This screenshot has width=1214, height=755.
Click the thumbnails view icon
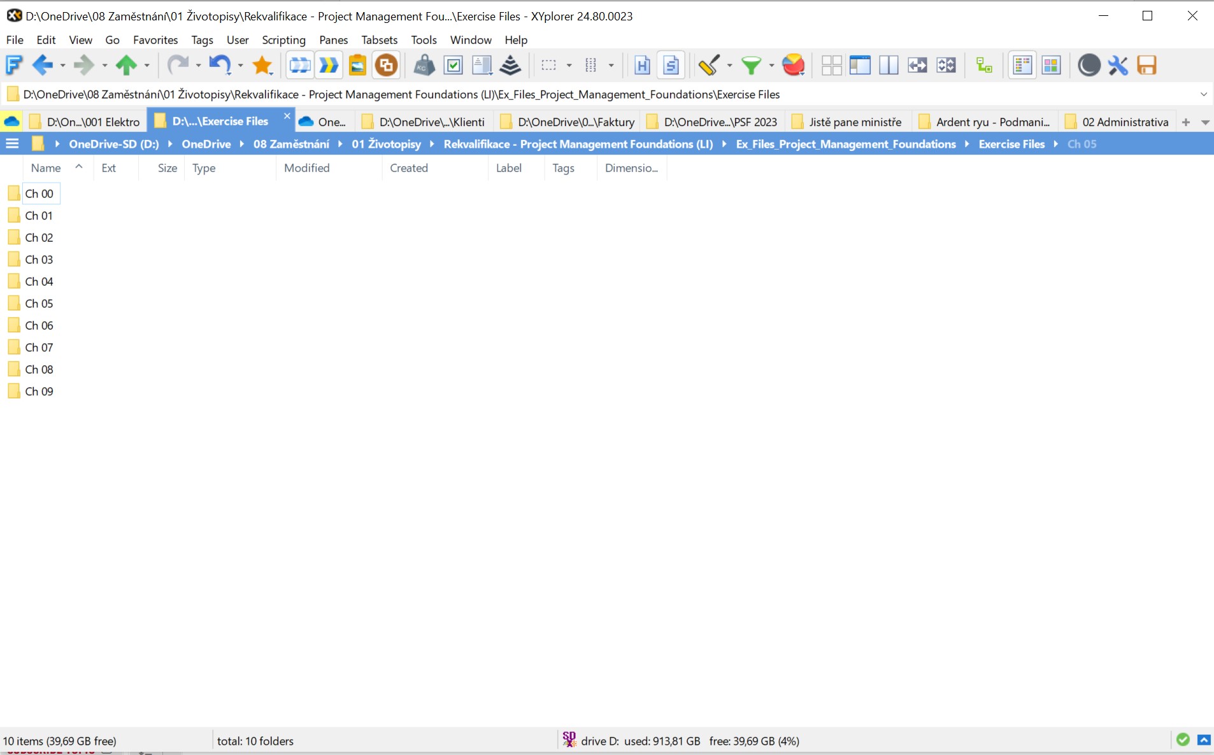1052,65
